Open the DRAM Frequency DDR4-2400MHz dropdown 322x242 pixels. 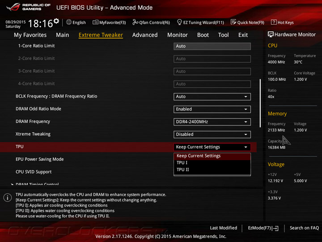point(212,122)
